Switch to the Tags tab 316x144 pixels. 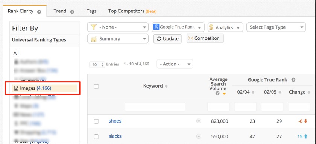[x=91, y=11]
